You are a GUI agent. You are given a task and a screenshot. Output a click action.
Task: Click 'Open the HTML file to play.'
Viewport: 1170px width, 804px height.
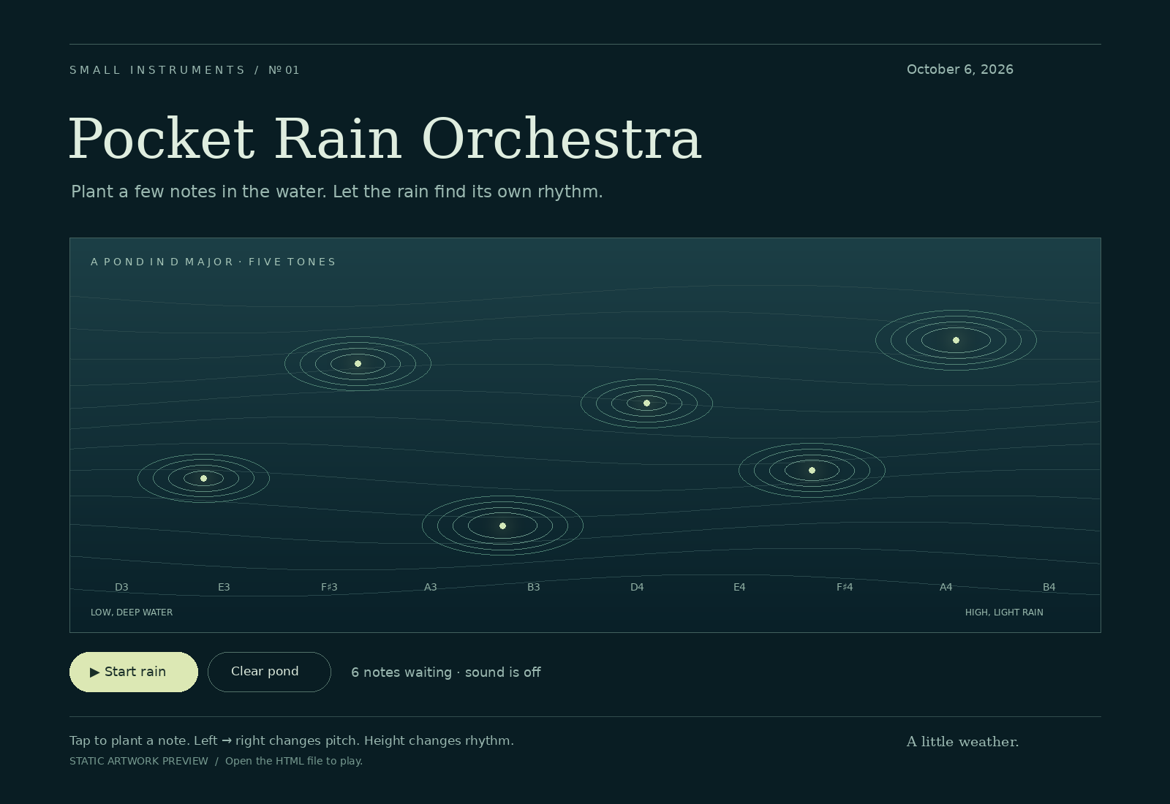coord(294,761)
